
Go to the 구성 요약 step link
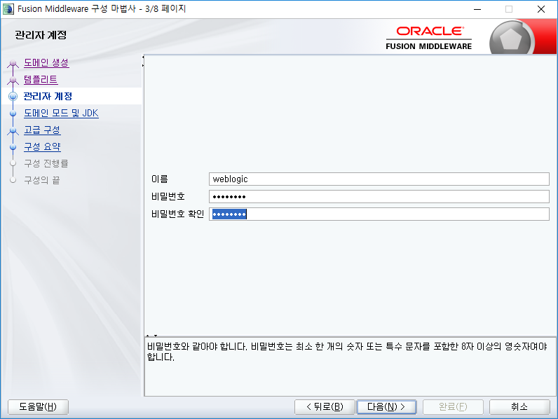[42, 146]
